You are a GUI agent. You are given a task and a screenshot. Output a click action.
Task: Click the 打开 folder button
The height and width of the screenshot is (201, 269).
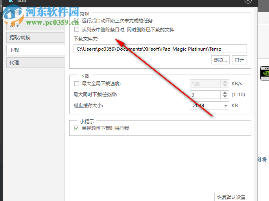coord(240,60)
